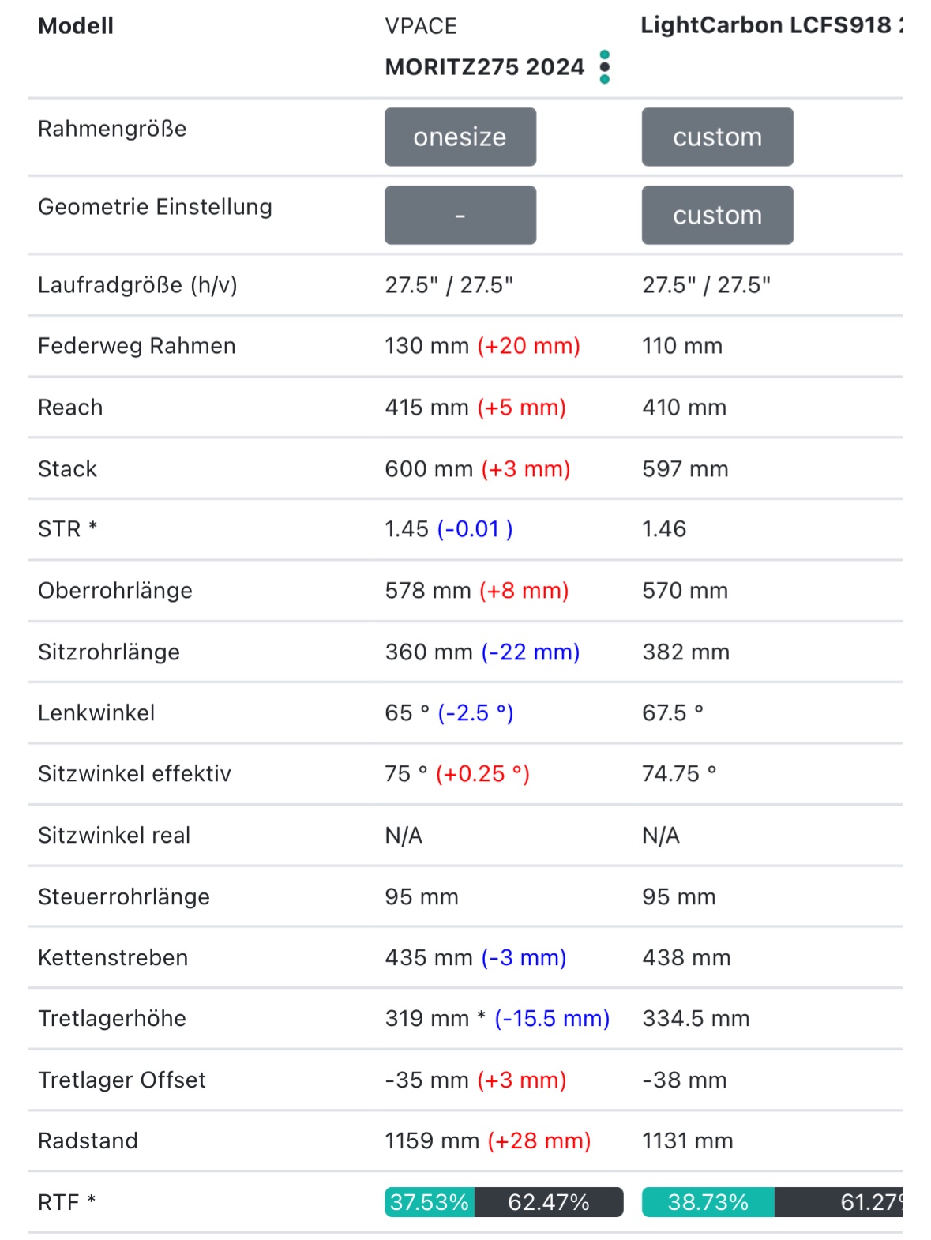
Task: Select the 'Reach' row label
Action: tap(70, 408)
